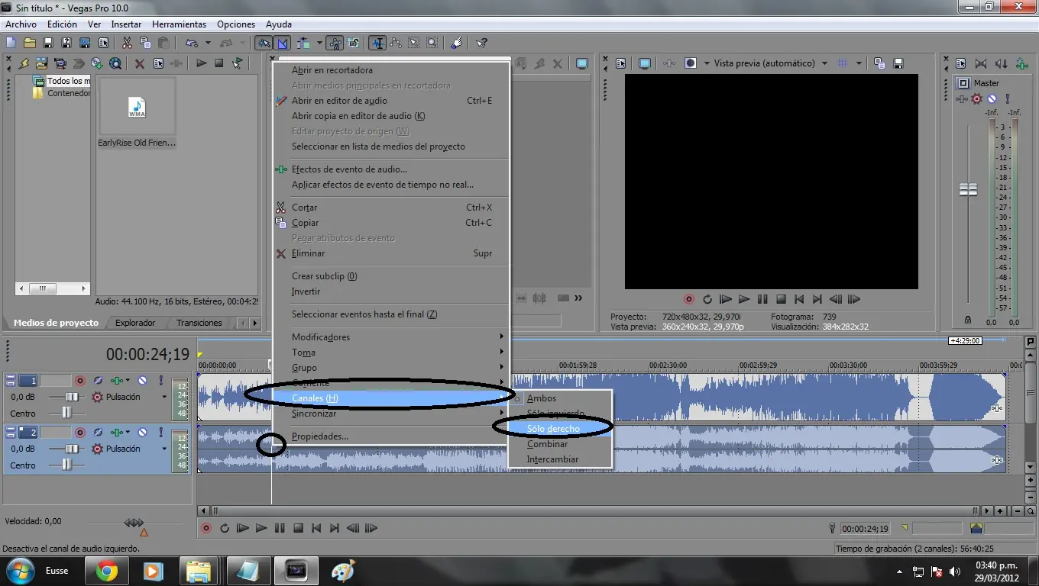Screen dimensions: 1039x586
Task: Invert the phase of track 2
Action: click(x=98, y=432)
